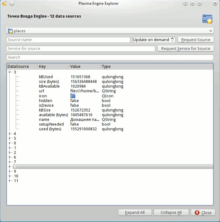
Task: Select the available (bytes) key
Action: click(x=53, y=115)
